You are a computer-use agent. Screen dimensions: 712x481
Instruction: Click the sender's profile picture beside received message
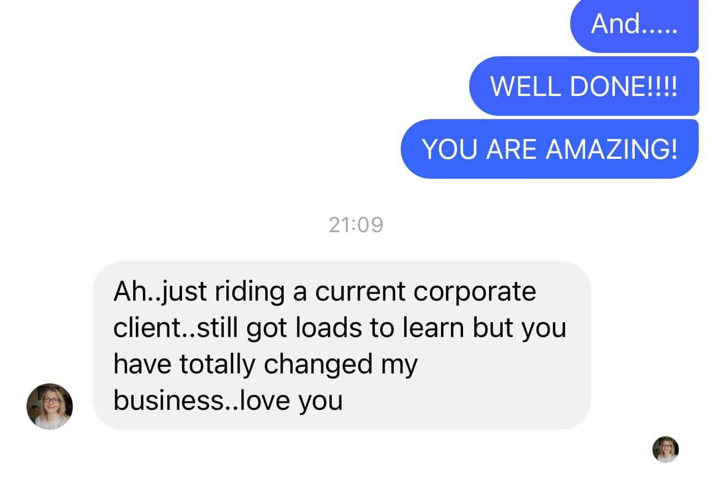point(50,406)
